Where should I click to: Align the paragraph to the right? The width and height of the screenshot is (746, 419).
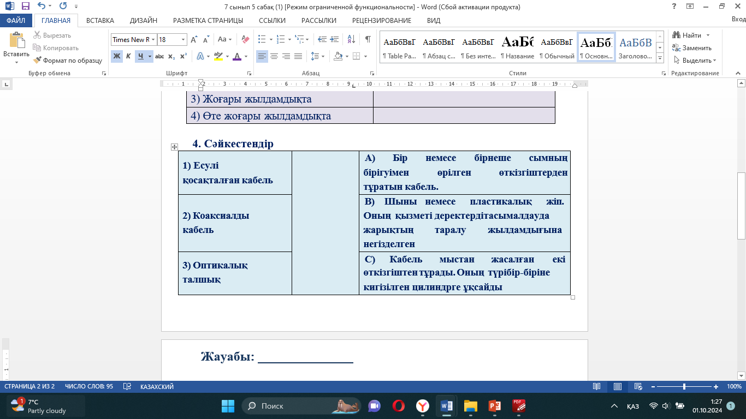tap(286, 56)
